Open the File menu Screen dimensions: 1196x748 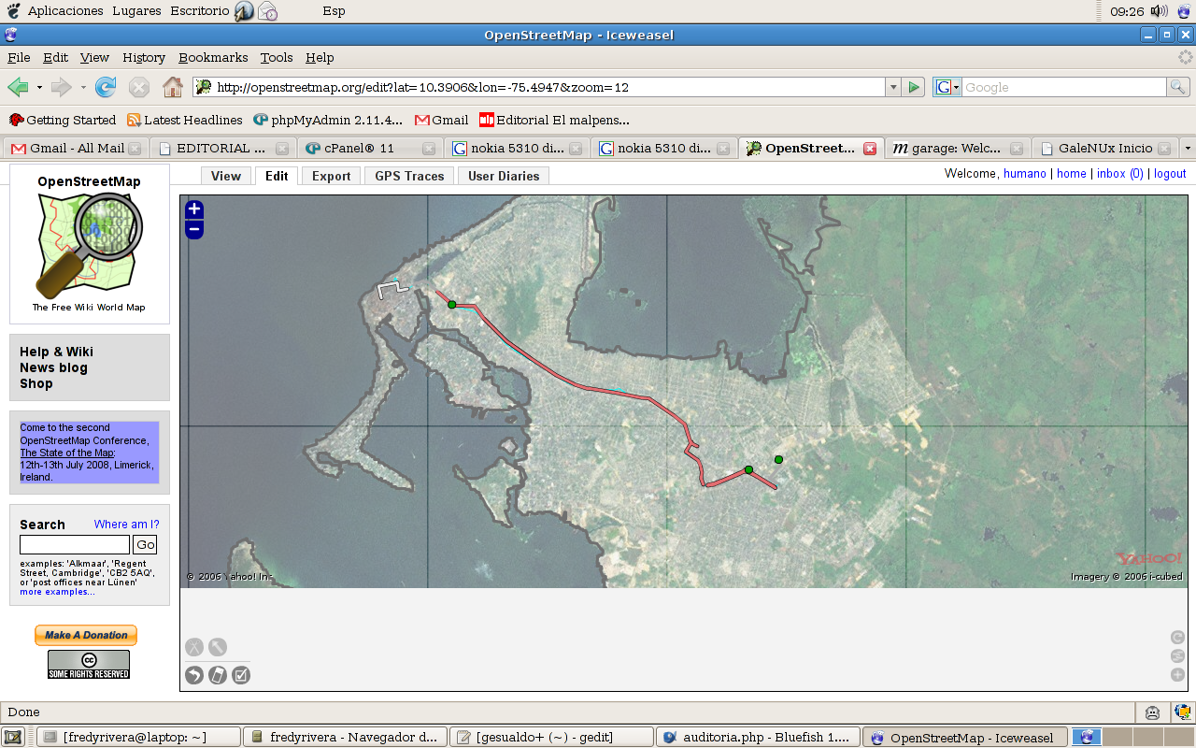click(x=19, y=57)
